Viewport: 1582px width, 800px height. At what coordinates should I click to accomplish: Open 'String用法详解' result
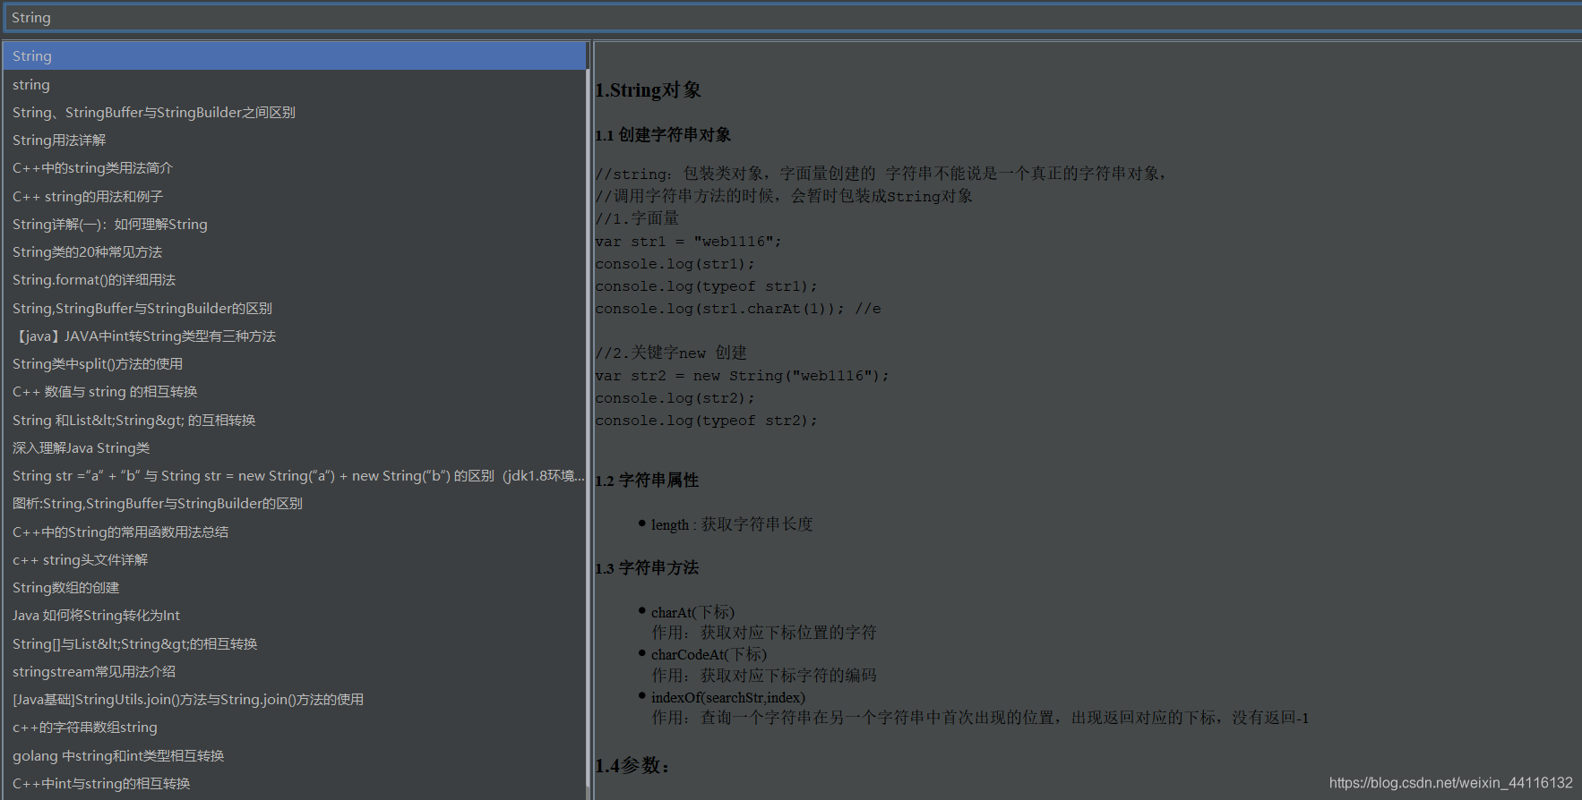click(295, 140)
